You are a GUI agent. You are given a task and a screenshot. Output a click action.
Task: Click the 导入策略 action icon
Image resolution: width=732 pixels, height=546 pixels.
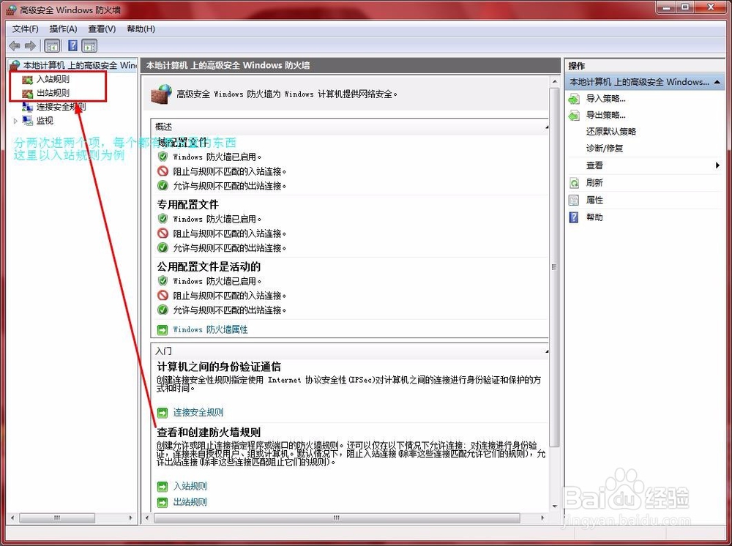coord(574,99)
